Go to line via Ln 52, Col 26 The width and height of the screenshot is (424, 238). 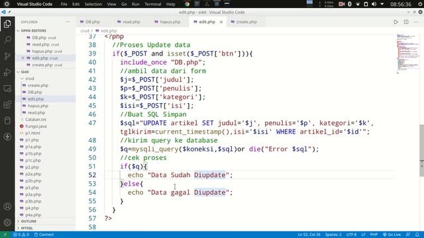(x=309, y=235)
